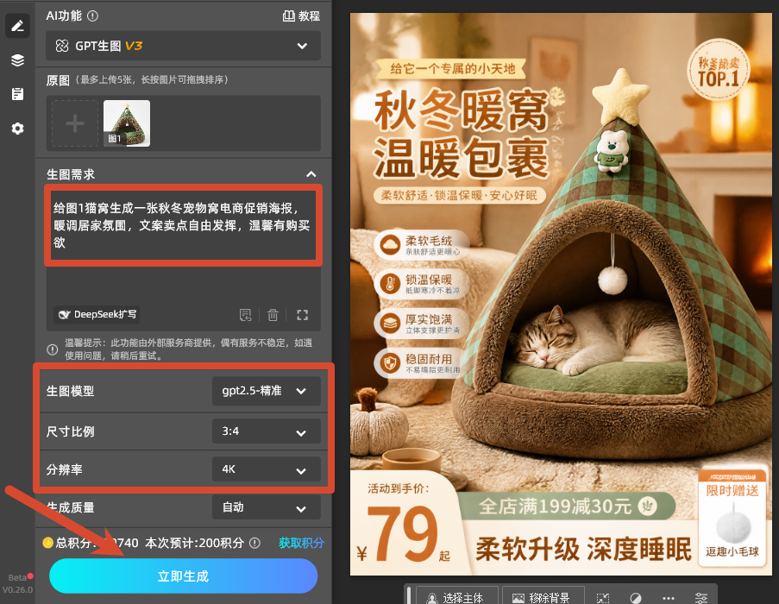The image size is (779, 604).
Task: Click the prompt template icon beside trash
Action: (x=245, y=315)
